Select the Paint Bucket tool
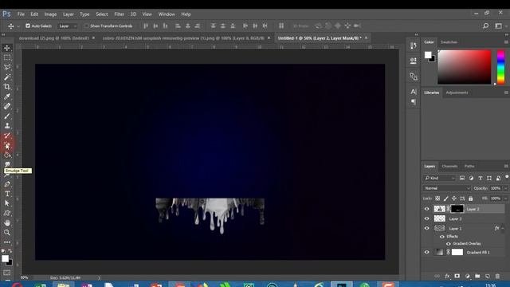The image size is (510, 287). 7,155
